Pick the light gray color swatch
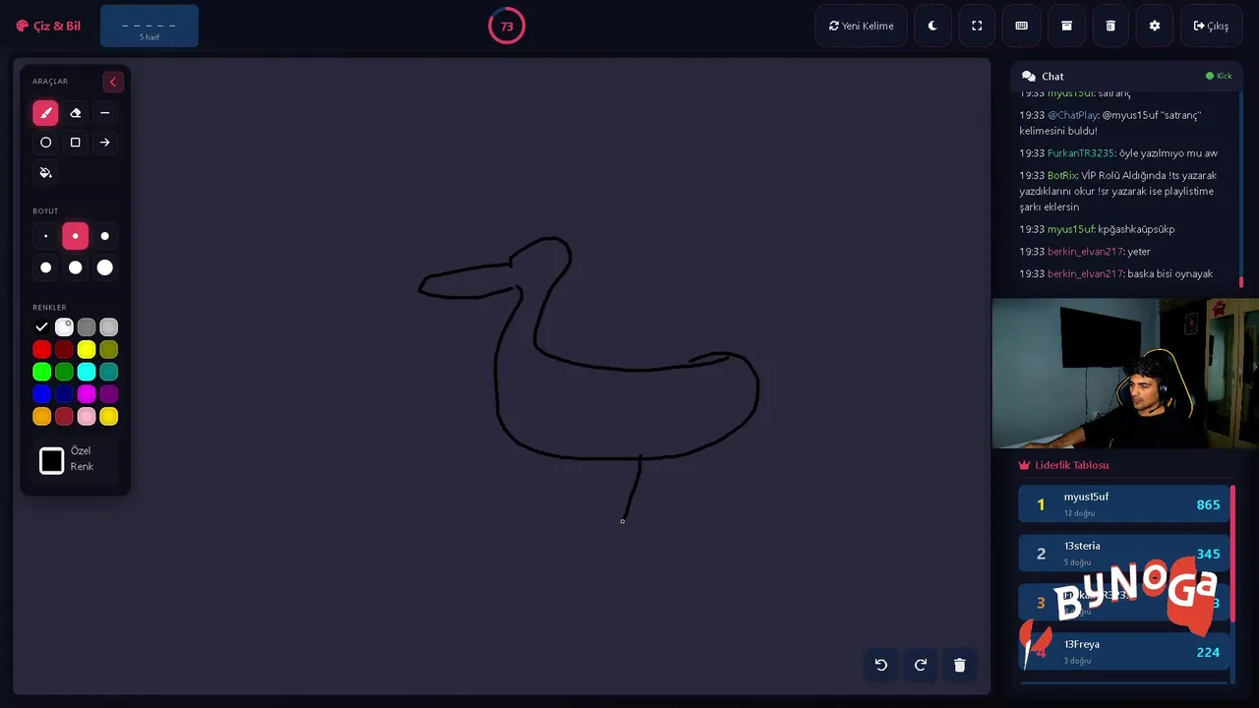This screenshot has height=708, width=1259. 109,327
